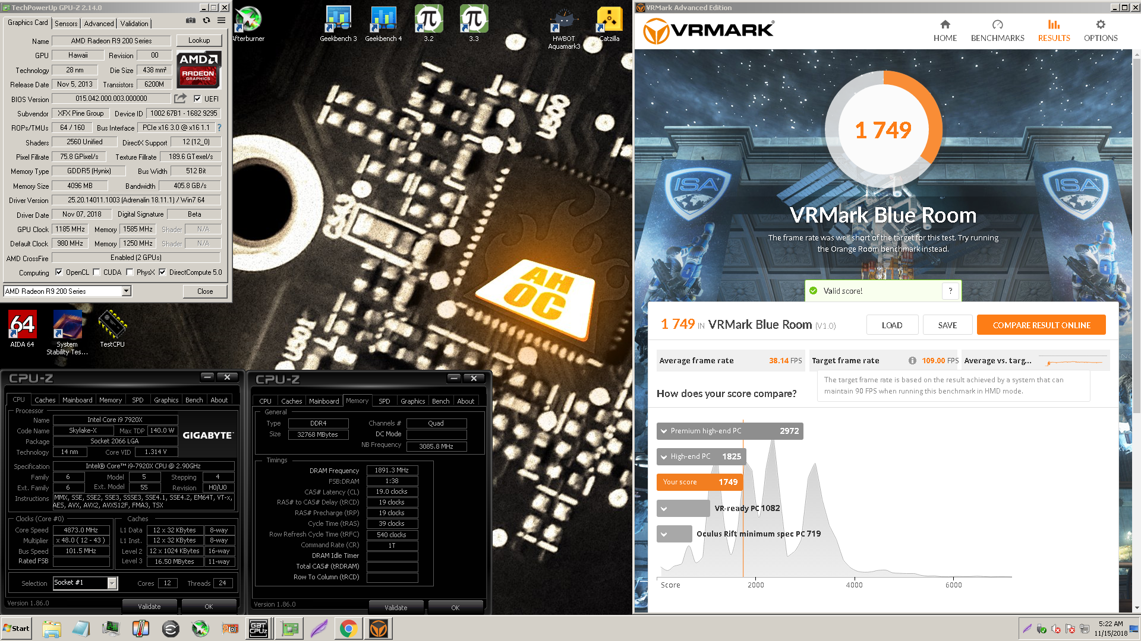Switch to the Validation tab in GPU-Z

(134, 24)
